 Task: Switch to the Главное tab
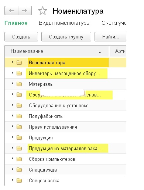pos(16,23)
